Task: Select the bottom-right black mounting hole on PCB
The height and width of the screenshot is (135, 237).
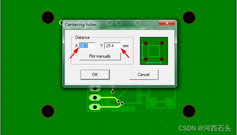Action: pos(189,111)
